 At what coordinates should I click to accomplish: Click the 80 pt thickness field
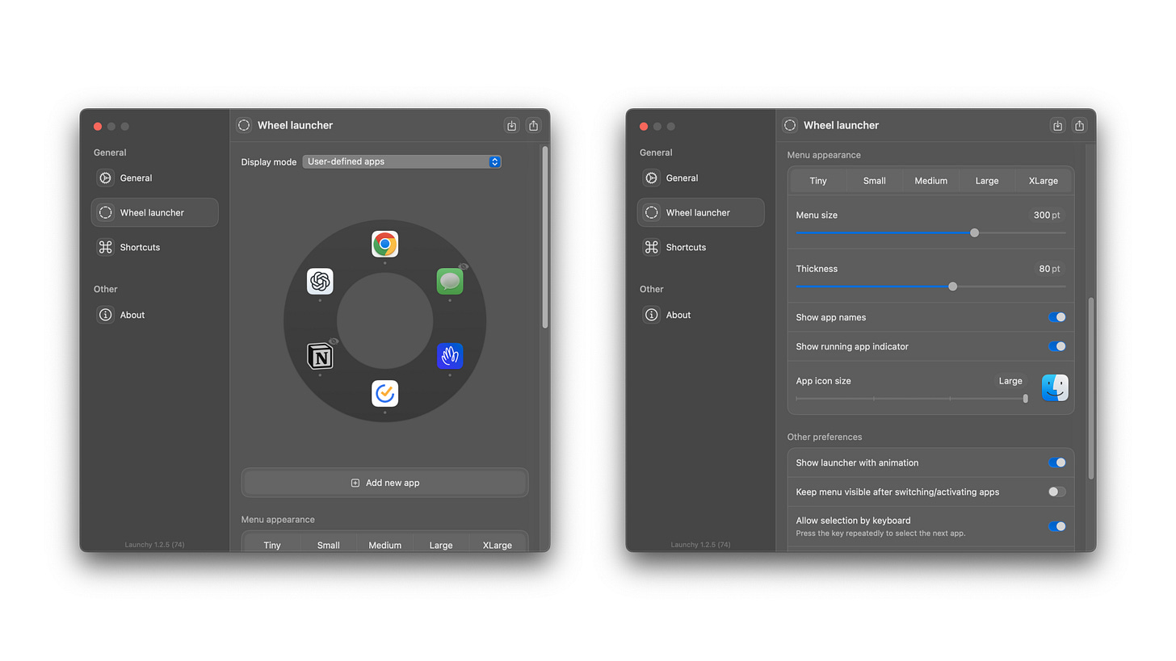pyautogui.click(x=1050, y=269)
